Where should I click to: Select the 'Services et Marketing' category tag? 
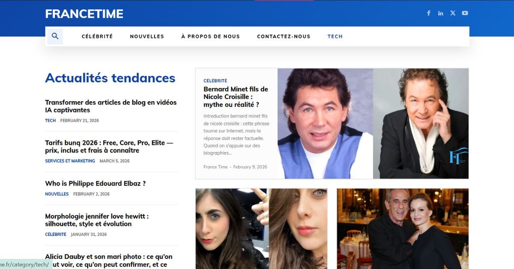coord(70,161)
